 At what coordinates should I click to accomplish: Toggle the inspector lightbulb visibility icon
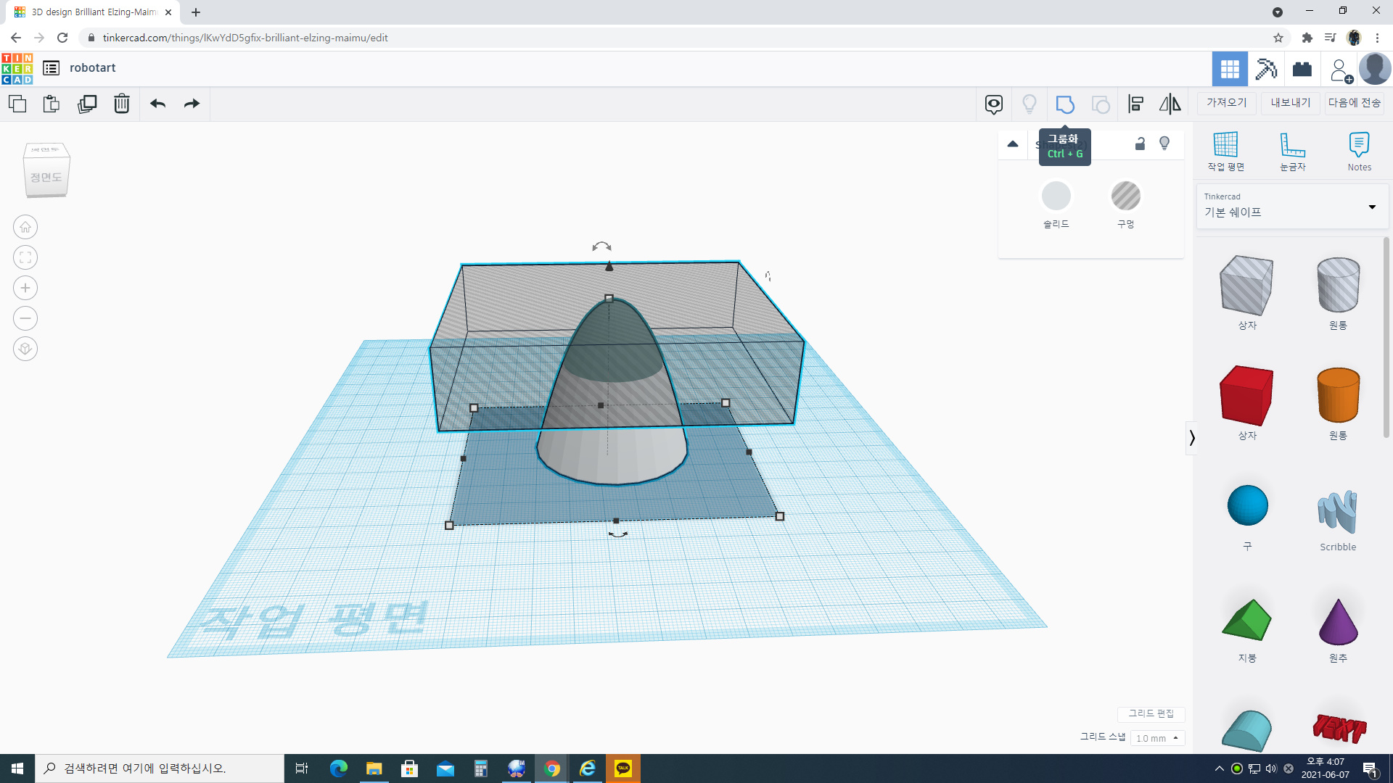coord(1164,144)
